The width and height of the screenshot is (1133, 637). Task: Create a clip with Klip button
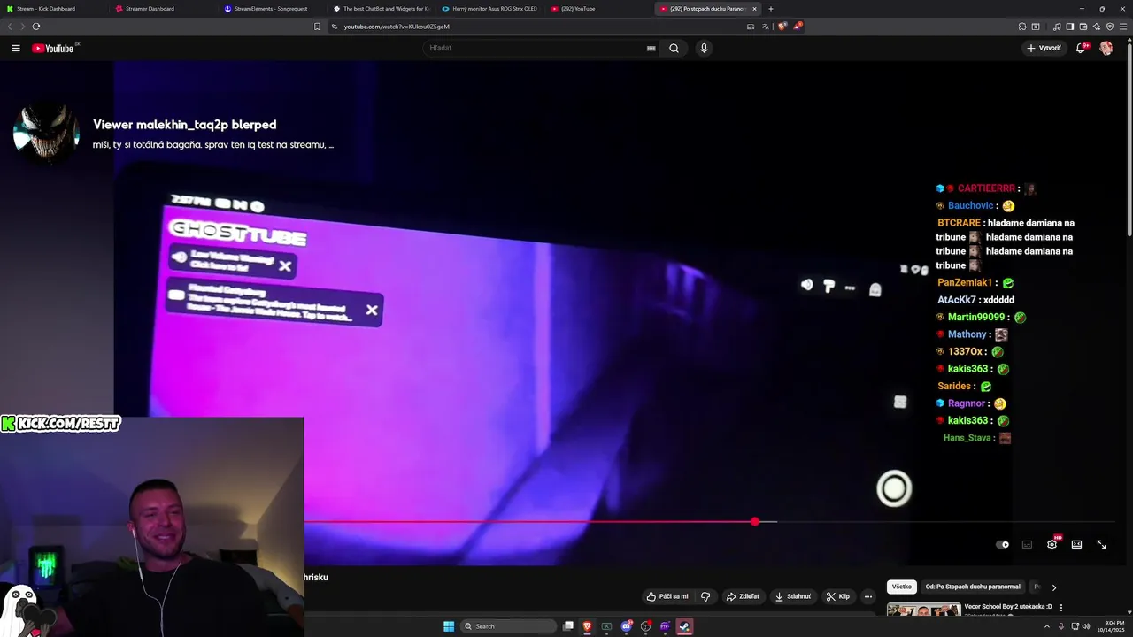[x=838, y=596]
